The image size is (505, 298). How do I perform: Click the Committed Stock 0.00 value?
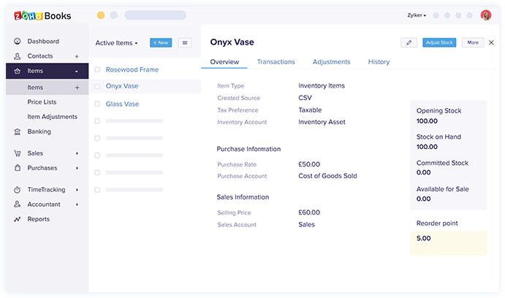pos(424,172)
